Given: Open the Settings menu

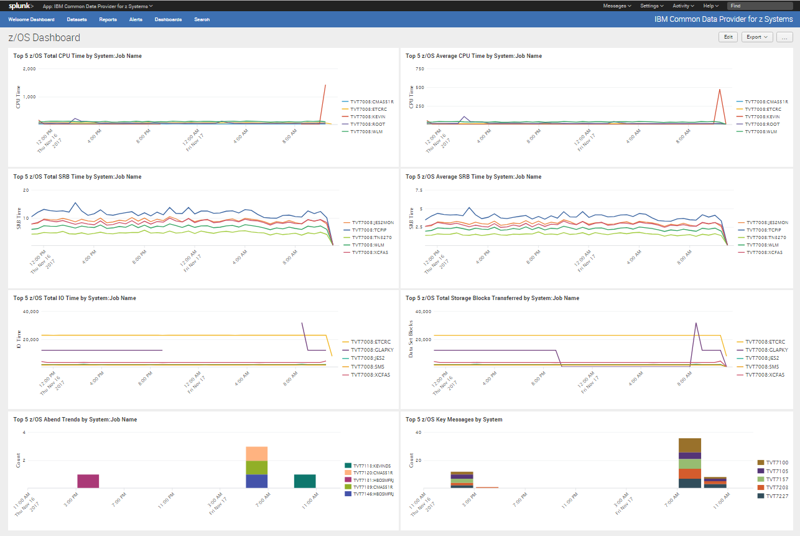Looking at the screenshot, I should click(652, 6).
